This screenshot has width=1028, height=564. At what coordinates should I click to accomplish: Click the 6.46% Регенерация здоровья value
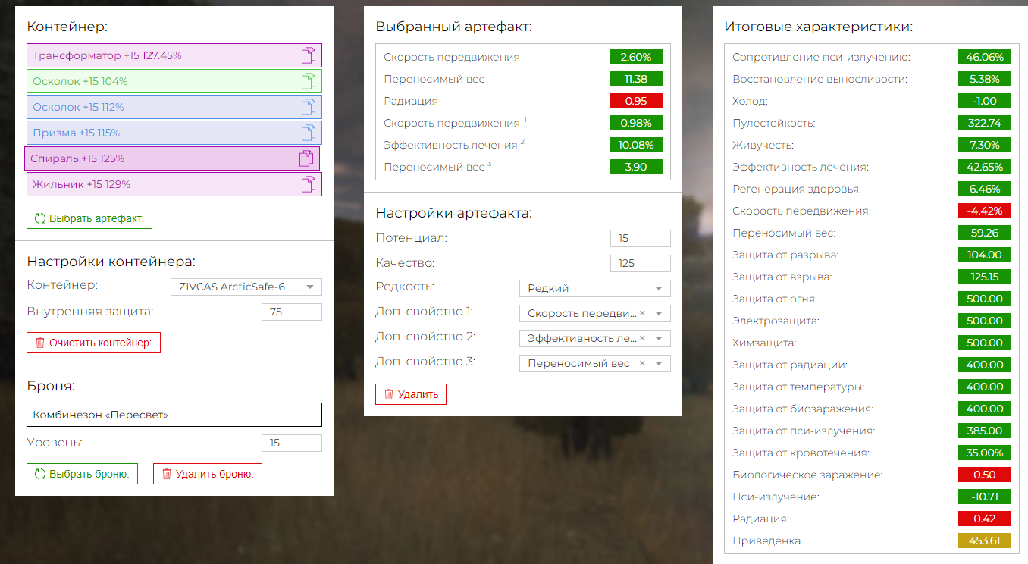pos(985,189)
